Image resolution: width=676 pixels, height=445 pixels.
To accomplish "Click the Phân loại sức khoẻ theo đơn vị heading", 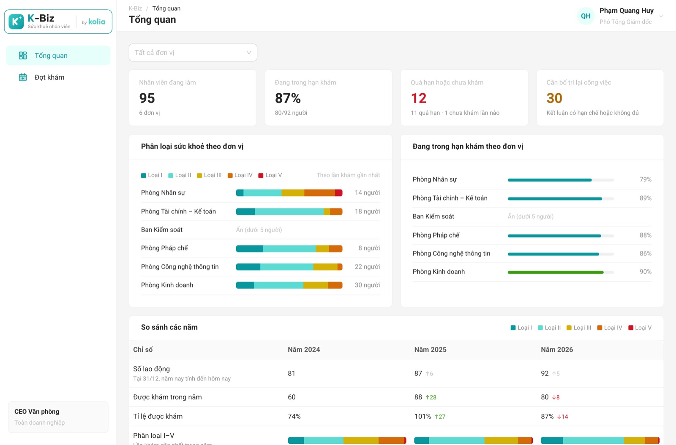I will pyautogui.click(x=192, y=147).
